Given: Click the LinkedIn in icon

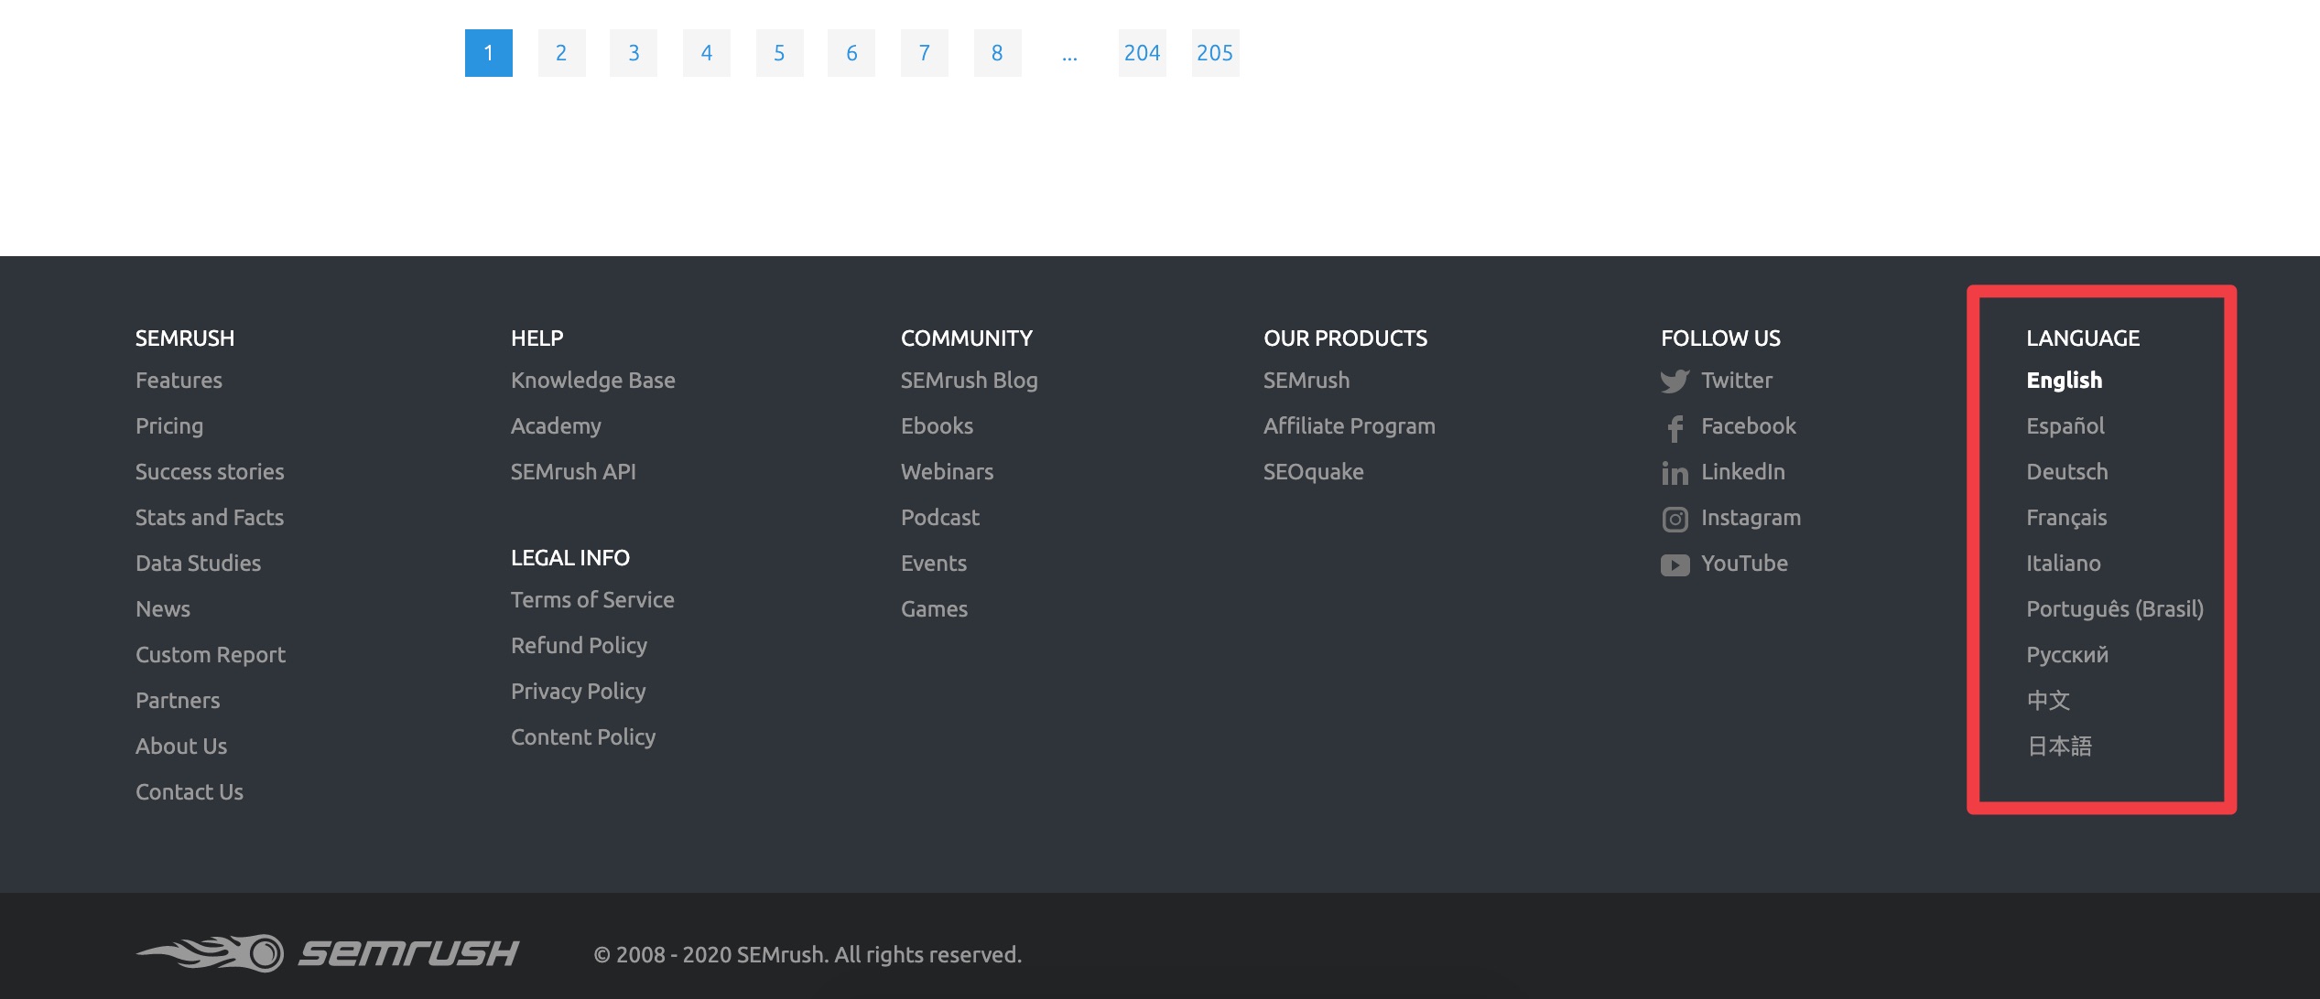Looking at the screenshot, I should click(1675, 473).
